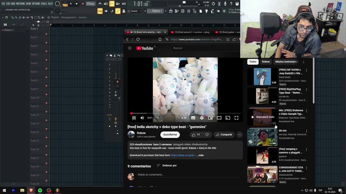Toggle the playlist magnet snap icon
The width and height of the screenshot is (346, 194).
pyautogui.click(x=7, y=18)
